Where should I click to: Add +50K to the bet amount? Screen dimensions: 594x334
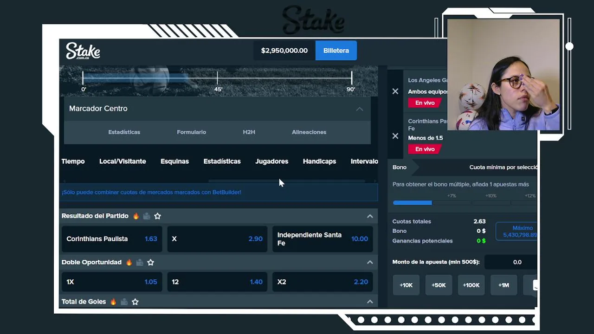click(439, 285)
